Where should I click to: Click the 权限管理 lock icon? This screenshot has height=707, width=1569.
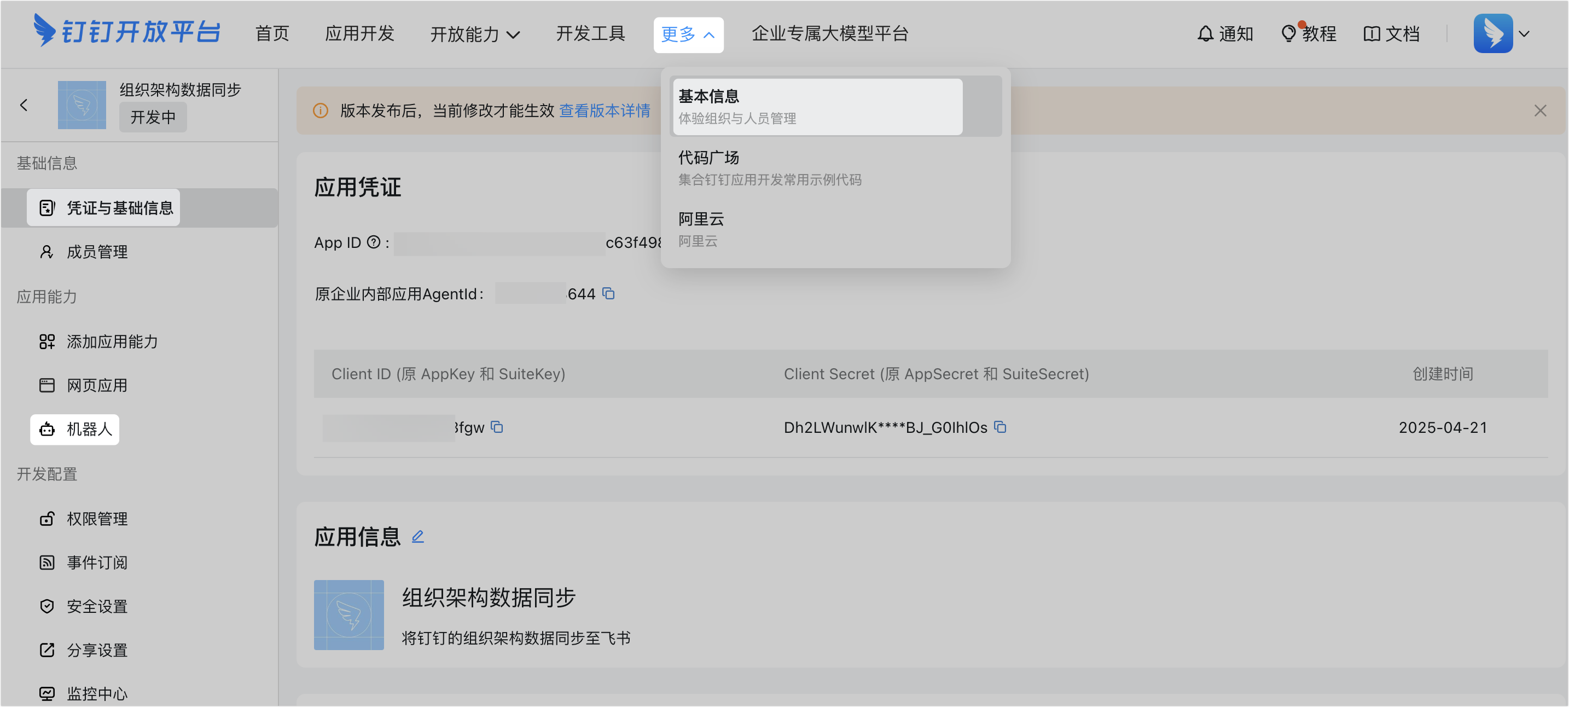[47, 519]
